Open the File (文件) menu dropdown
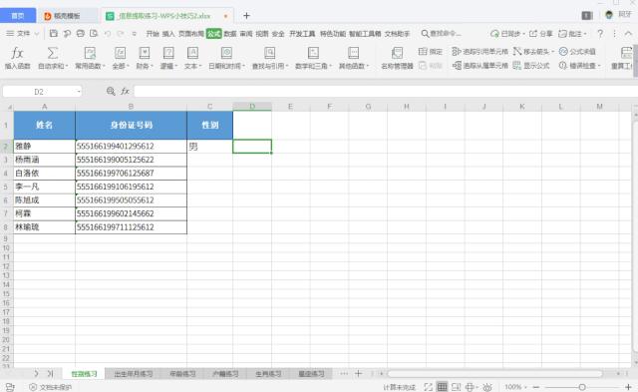The width and height of the screenshot is (638, 392). 22,33
